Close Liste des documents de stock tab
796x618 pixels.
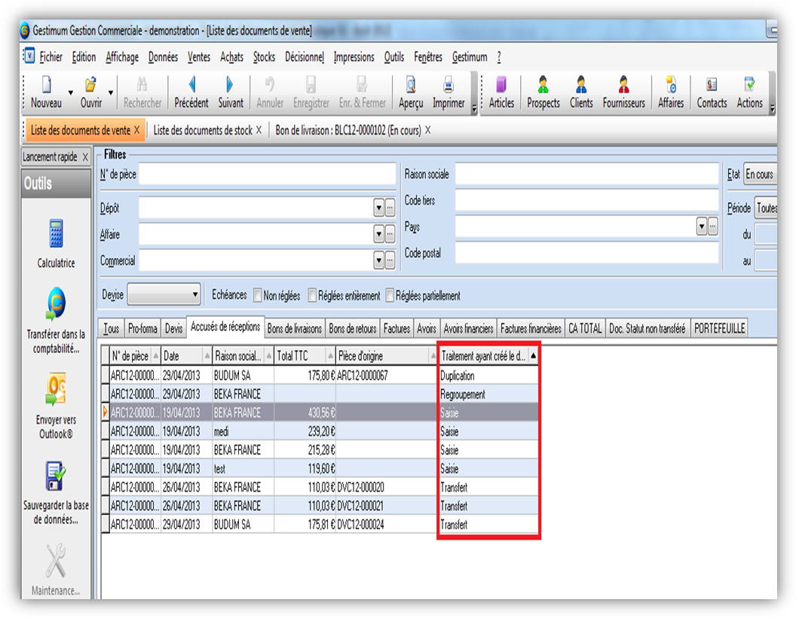259,130
